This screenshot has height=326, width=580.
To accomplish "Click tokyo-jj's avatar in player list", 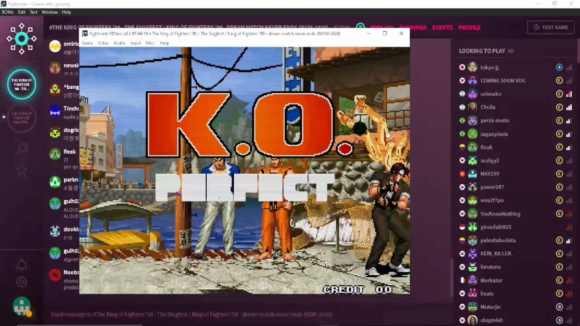I will click(473, 67).
